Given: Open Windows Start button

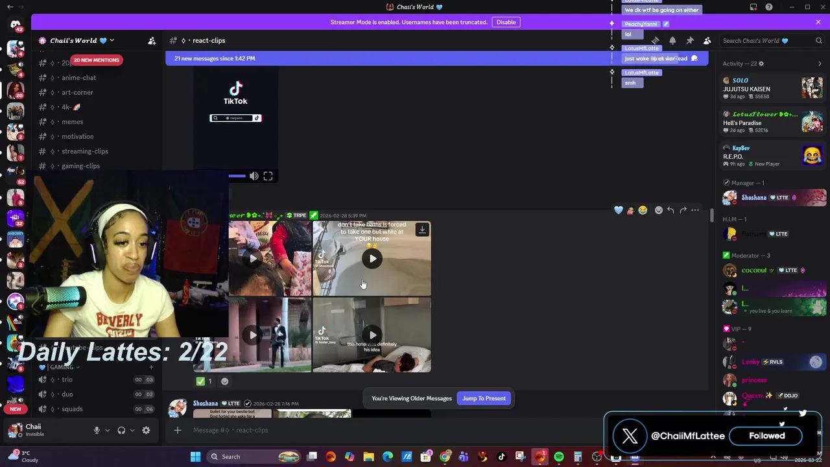Looking at the screenshot, I should point(195,457).
